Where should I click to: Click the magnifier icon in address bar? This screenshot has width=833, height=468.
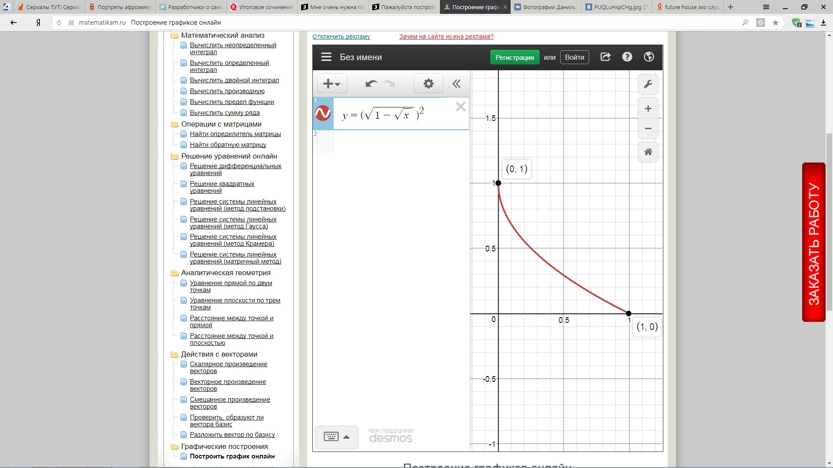pyautogui.click(x=745, y=23)
